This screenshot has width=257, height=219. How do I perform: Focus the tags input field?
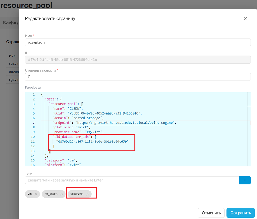(132, 180)
